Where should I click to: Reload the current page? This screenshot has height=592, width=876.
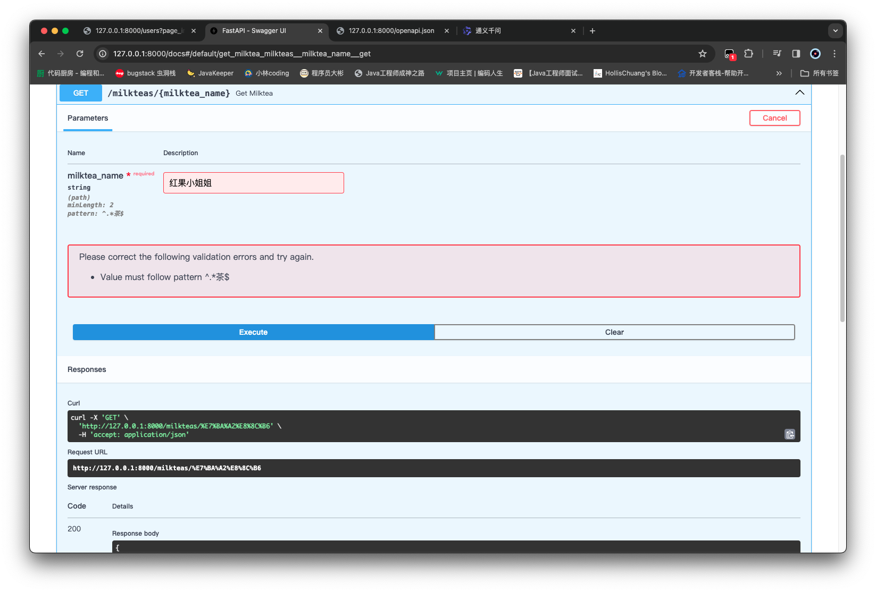80,54
